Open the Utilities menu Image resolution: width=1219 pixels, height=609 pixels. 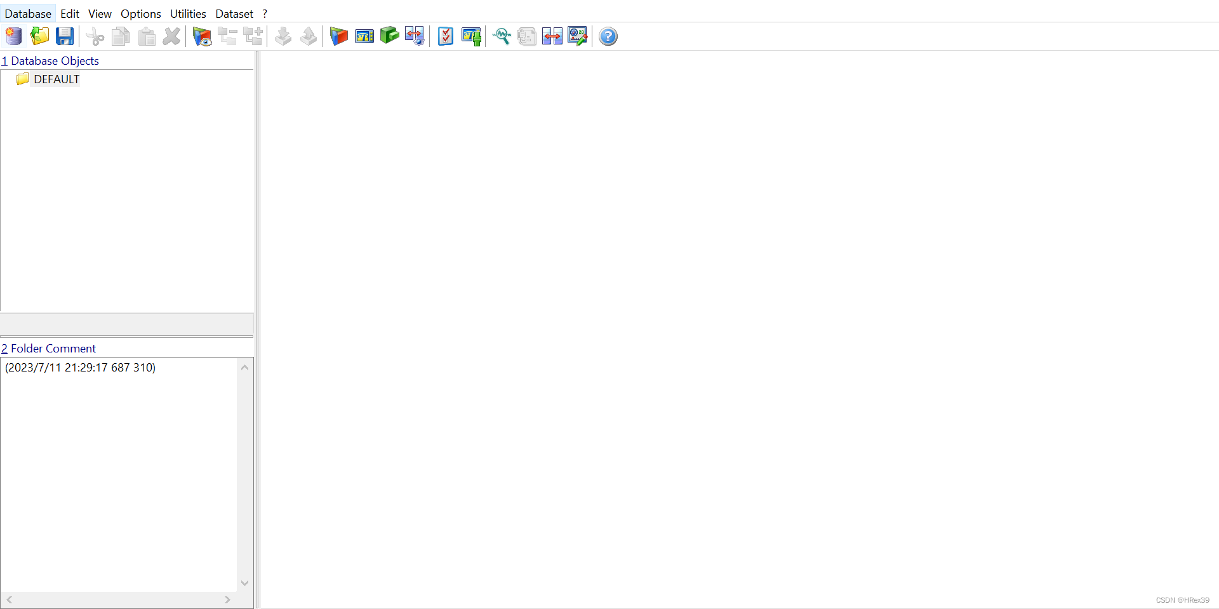point(188,13)
